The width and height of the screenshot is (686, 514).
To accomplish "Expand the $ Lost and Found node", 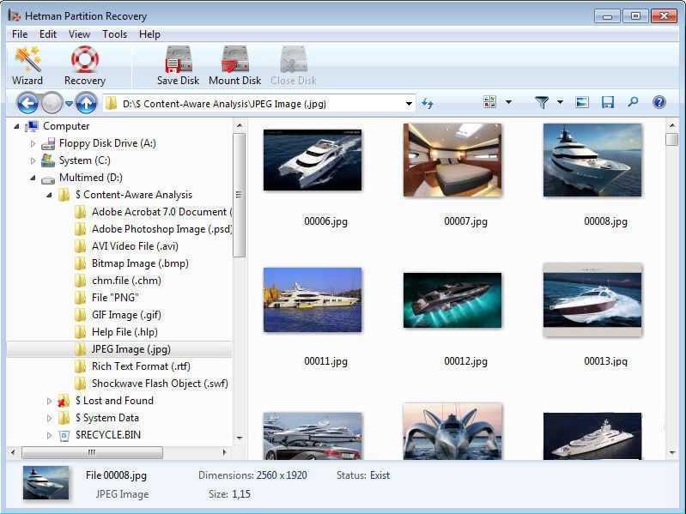I will tap(49, 401).
